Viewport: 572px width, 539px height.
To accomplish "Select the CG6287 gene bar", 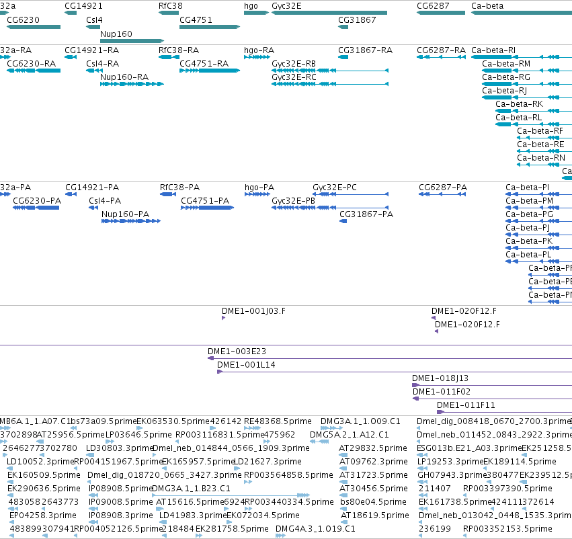I will [x=441, y=13].
